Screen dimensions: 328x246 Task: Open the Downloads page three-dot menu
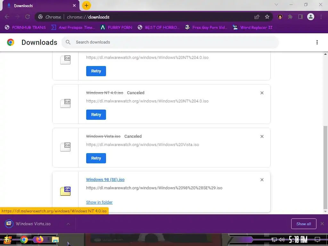[317, 42]
